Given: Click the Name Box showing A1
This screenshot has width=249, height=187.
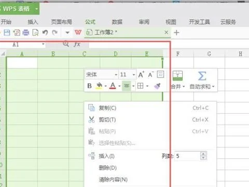Looking at the screenshot, I should pos(20,45).
